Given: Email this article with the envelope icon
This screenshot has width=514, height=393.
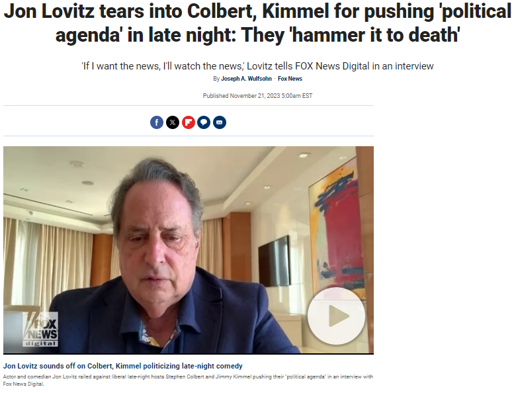Looking at the screenshot, I should pos(220,122).
